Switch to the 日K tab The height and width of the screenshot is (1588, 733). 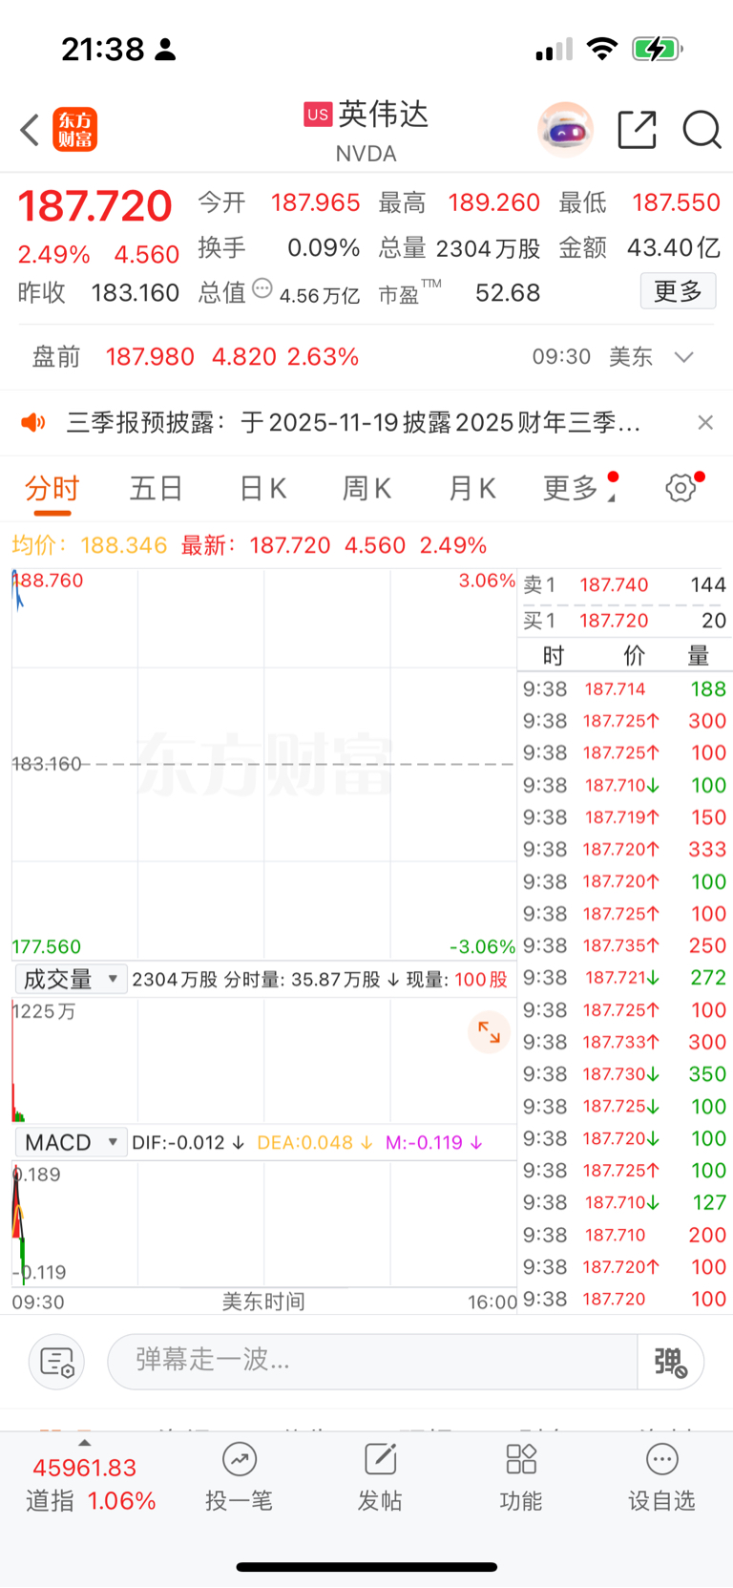click(262, 488)
